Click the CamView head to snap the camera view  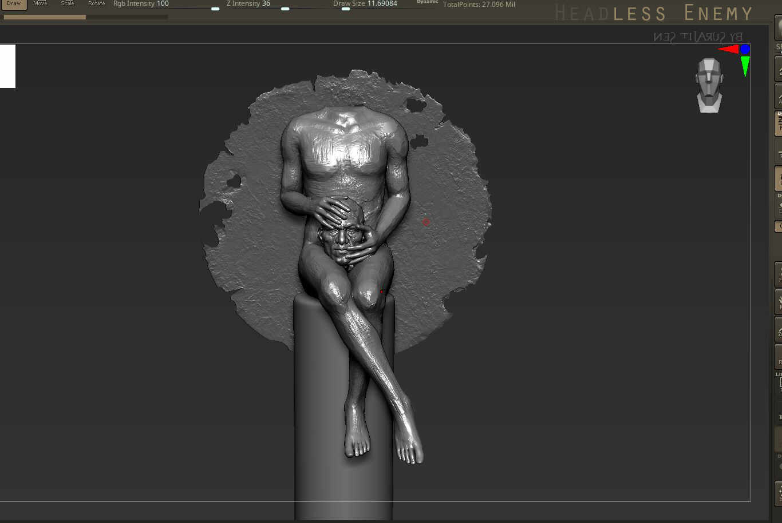click(710, 86)
